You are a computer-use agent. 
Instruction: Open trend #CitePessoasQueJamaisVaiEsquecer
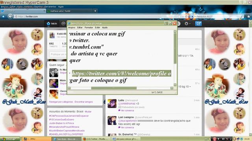[x=69, y=116]
